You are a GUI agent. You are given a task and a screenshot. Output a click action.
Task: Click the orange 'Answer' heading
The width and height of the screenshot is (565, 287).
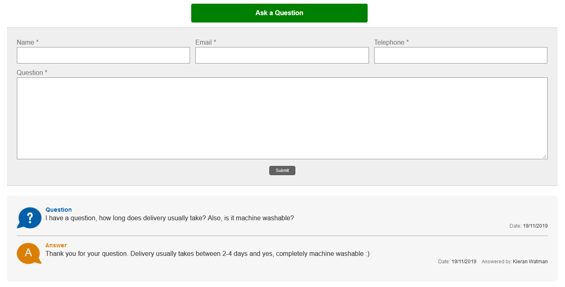click(x=56, y=245)
